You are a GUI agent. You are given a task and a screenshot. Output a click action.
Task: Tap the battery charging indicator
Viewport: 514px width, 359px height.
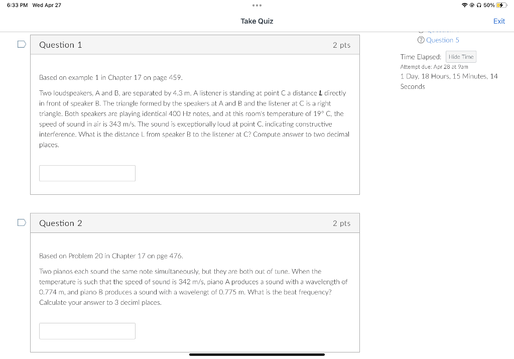[501, 5]
